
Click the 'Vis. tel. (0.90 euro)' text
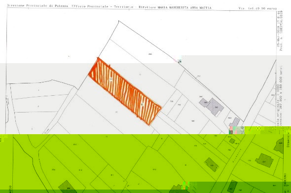[x=257, y=8]
